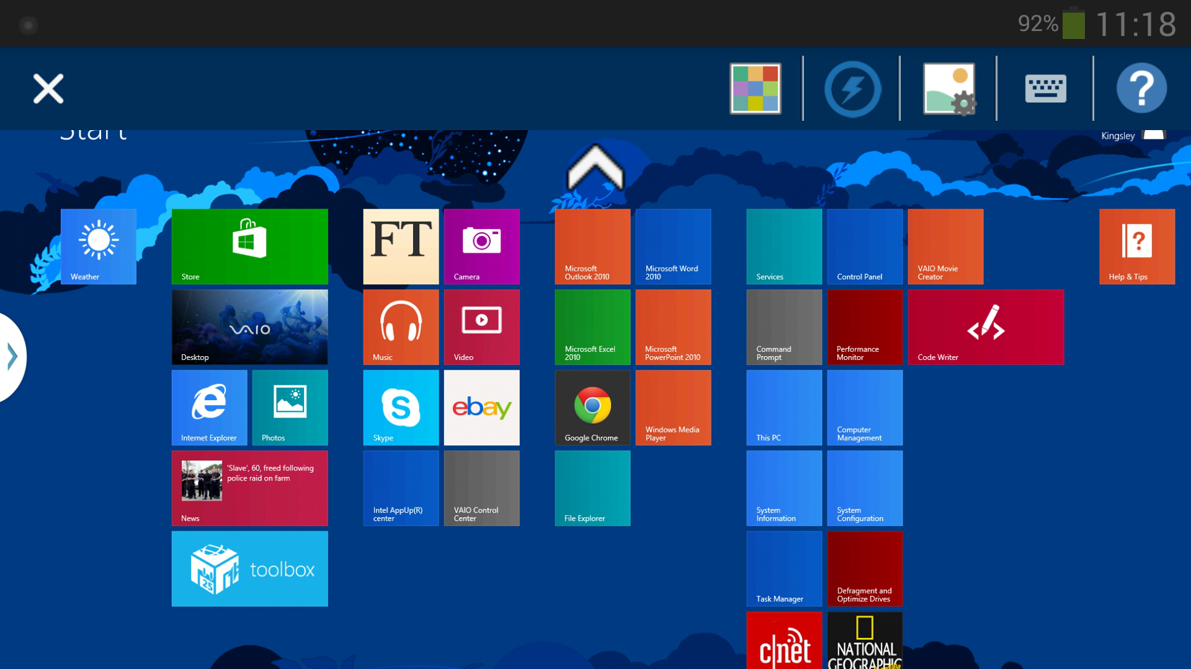Open the News headline about police raid
This screenshot has width=1191, height=669.
pos(250,488)
